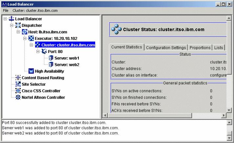Click the Dispatcher node icon
234x143 pixels.
click(18, 26)
